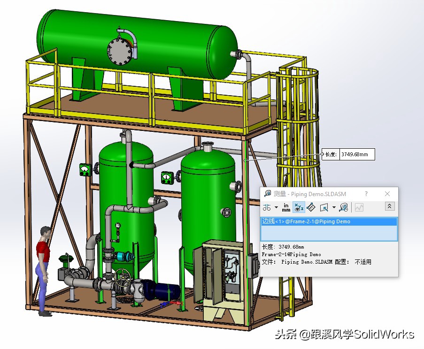
Task: Click the 3749.68mm dimension callout
Action: click(x=355, y=154)
